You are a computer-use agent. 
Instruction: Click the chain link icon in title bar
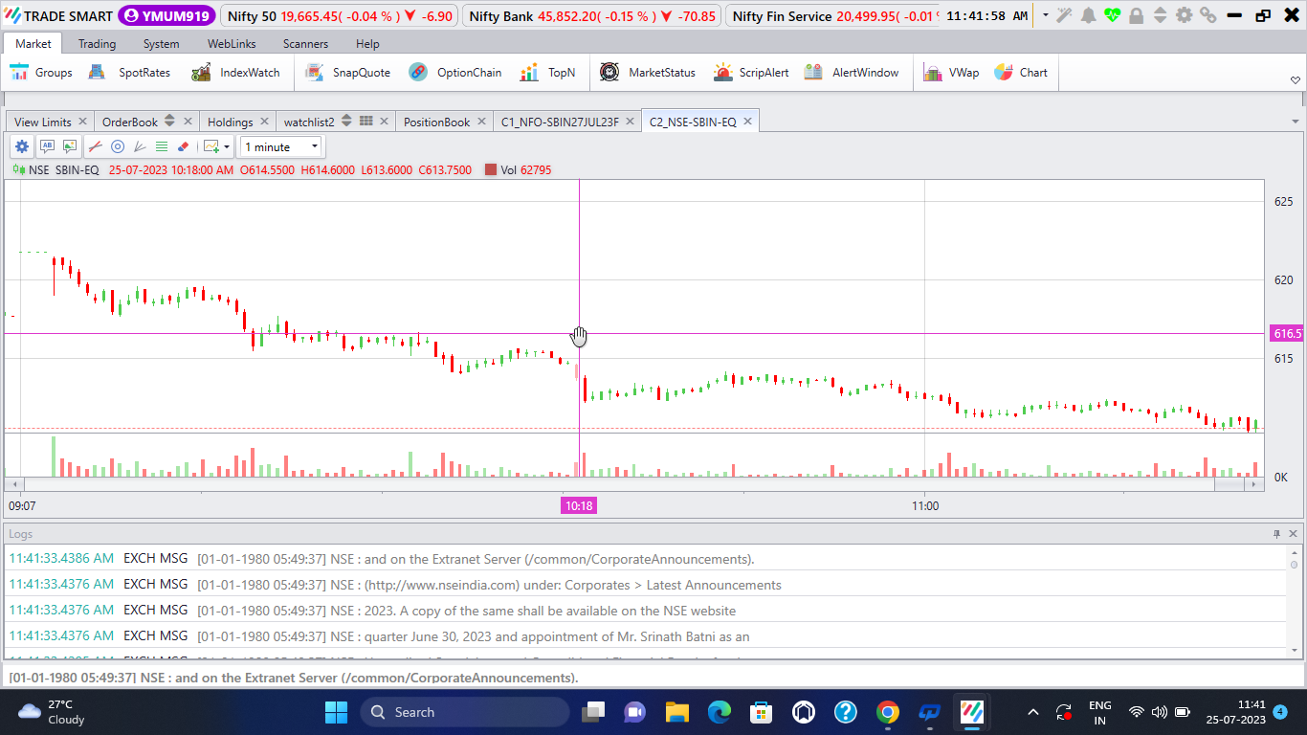1208,15
